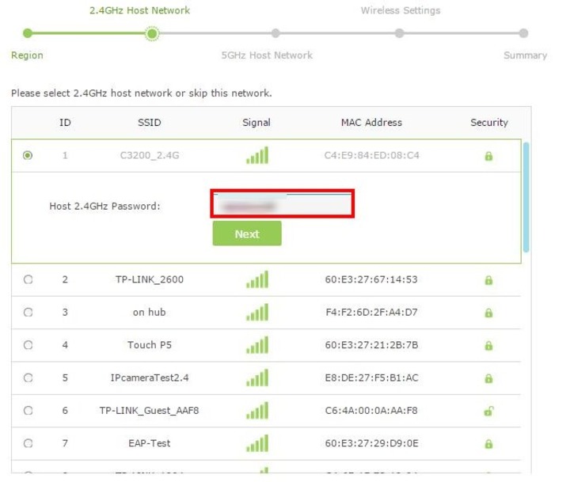Select the TP-LINK_2600 radio button

coord(28,279)
